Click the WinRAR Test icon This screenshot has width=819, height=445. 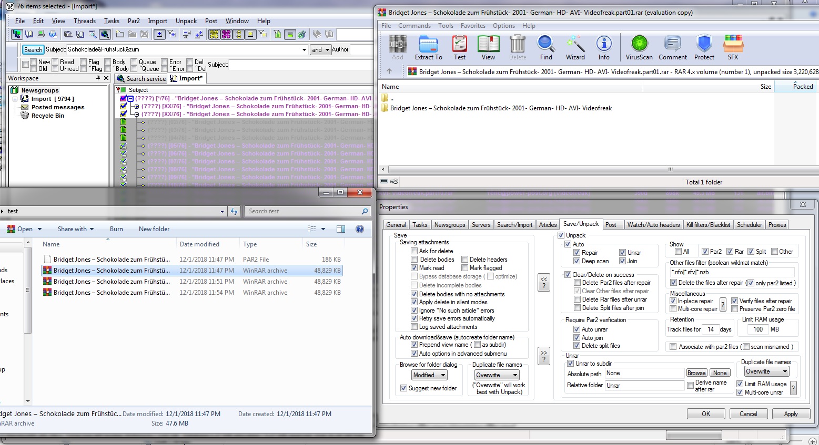point(459,47)
